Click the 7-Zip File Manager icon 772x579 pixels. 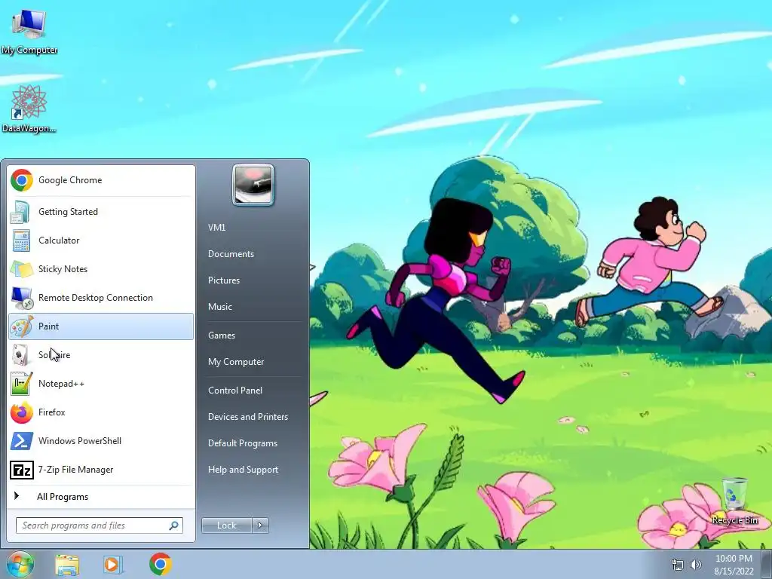(22, 470)
